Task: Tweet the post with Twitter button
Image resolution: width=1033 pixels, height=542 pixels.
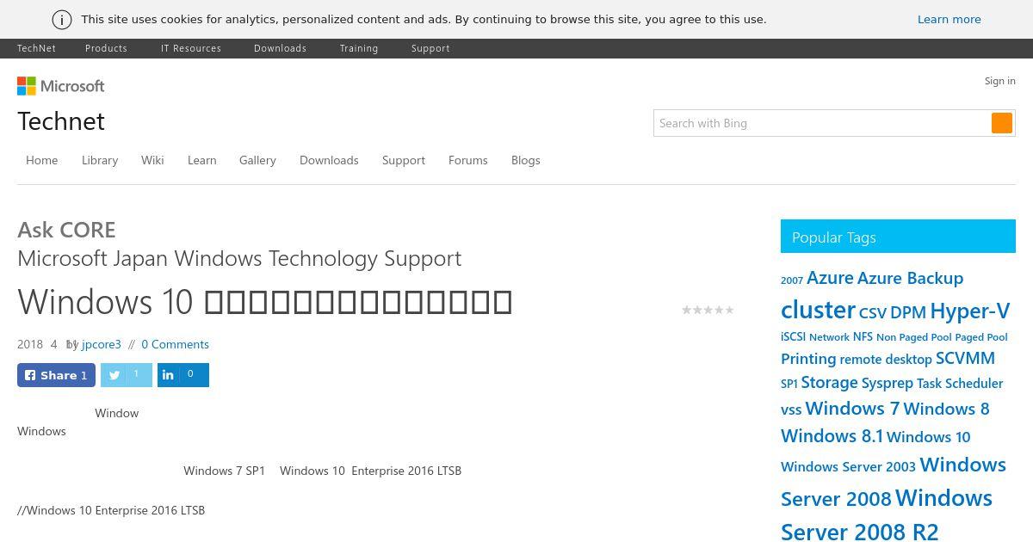Action: click(127, 375)
